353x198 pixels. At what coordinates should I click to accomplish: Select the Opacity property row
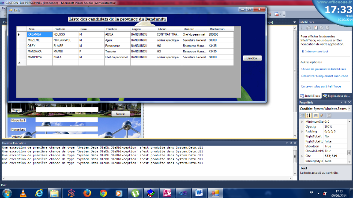tap(324, 127)
